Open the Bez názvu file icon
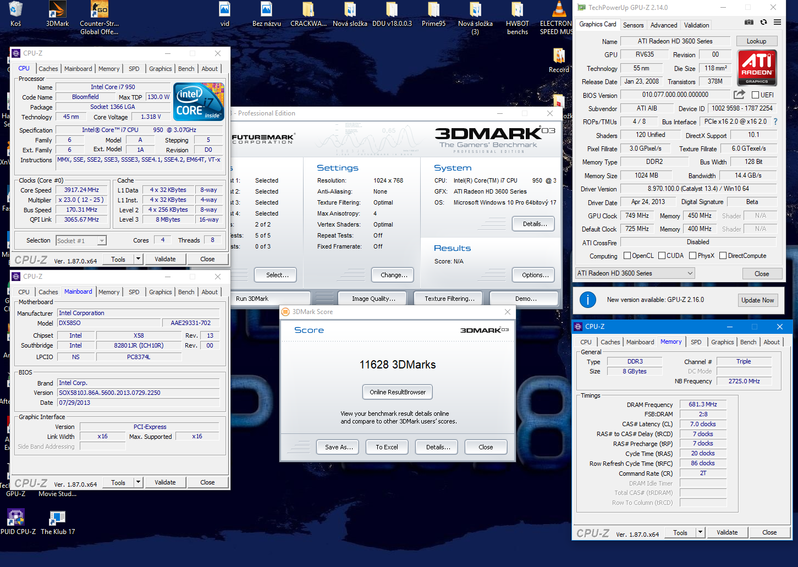This screenshot has height=567, width=798. [x=266, y=14]
